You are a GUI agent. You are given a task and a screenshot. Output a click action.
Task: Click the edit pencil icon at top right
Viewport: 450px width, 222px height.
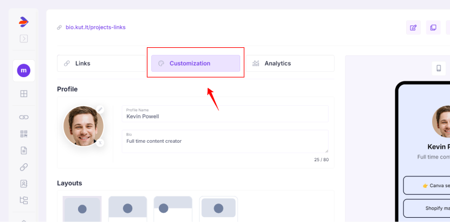[x=413, y=28]
